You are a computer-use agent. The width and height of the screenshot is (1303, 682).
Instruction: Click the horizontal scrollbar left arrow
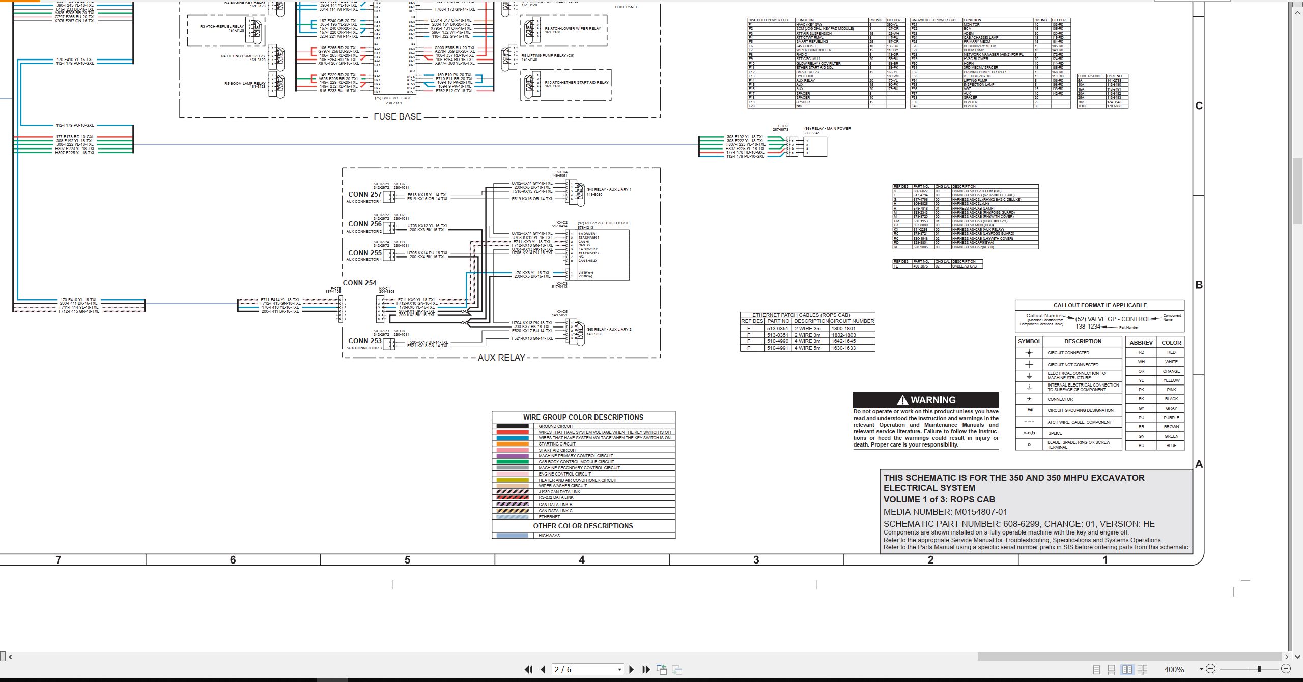pyautogui.click(x=11, y=657)
